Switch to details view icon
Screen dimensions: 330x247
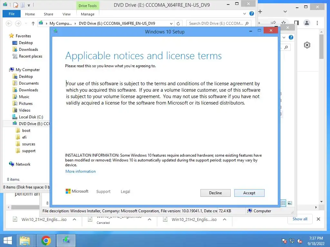point(283,203)
